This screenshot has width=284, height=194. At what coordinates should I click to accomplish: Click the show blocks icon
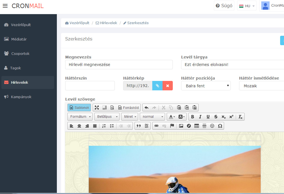(105, 108)
